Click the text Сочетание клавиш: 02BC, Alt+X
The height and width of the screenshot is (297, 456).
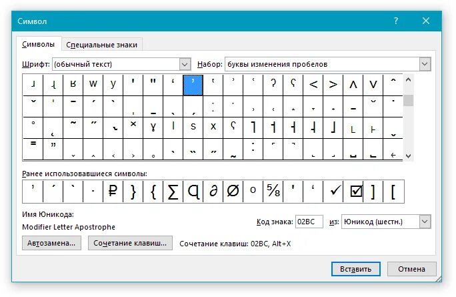tap(235, 244)
